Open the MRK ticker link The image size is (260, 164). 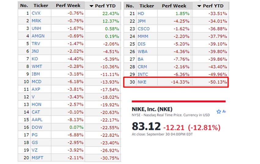pos(36,21)
